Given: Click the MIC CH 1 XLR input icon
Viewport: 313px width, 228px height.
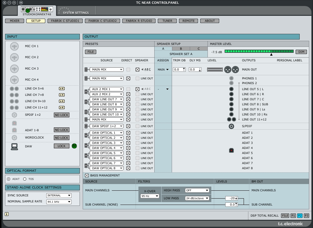Looking at the screenshot, I should pyautogui.click(x=14, y=46).
